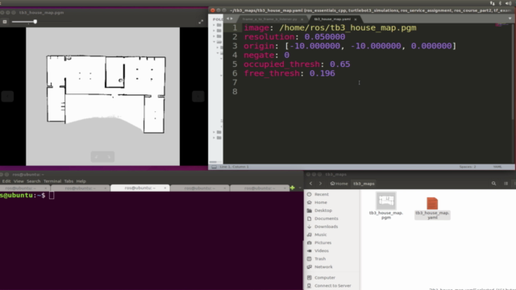Viewport: 516px width, 290px height.
Task: Open Computer in file manager sidebar
Action: click(325, 277)
